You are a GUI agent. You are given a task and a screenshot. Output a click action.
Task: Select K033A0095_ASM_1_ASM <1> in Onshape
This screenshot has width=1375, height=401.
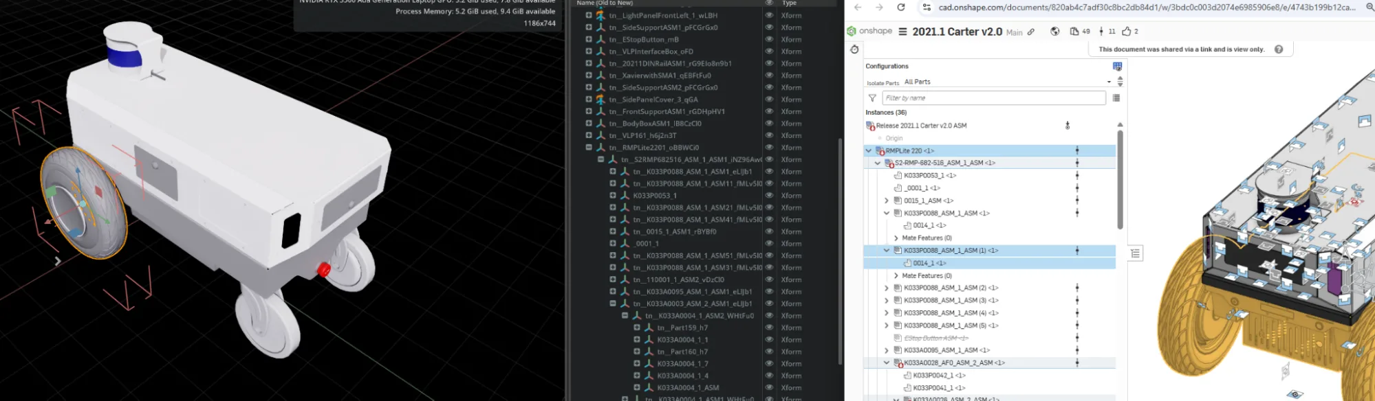tap(946, 350)
